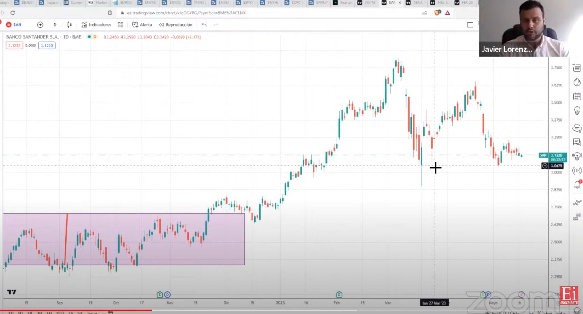Open the private chats speech bubbles icon
Image resolution: width=583 pixels, height=314 pixels.
577,142
